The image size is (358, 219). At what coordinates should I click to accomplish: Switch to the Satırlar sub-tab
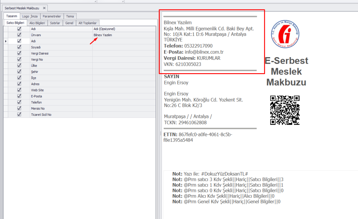pos(55,23)
